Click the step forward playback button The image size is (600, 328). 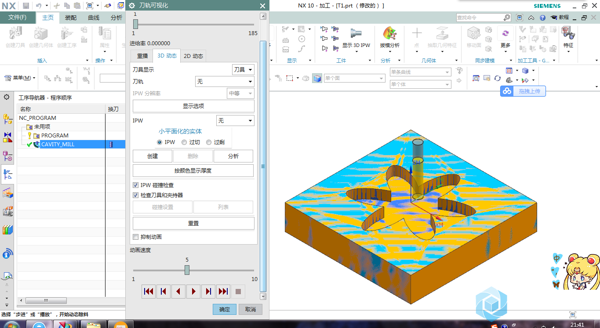point(208,291)
